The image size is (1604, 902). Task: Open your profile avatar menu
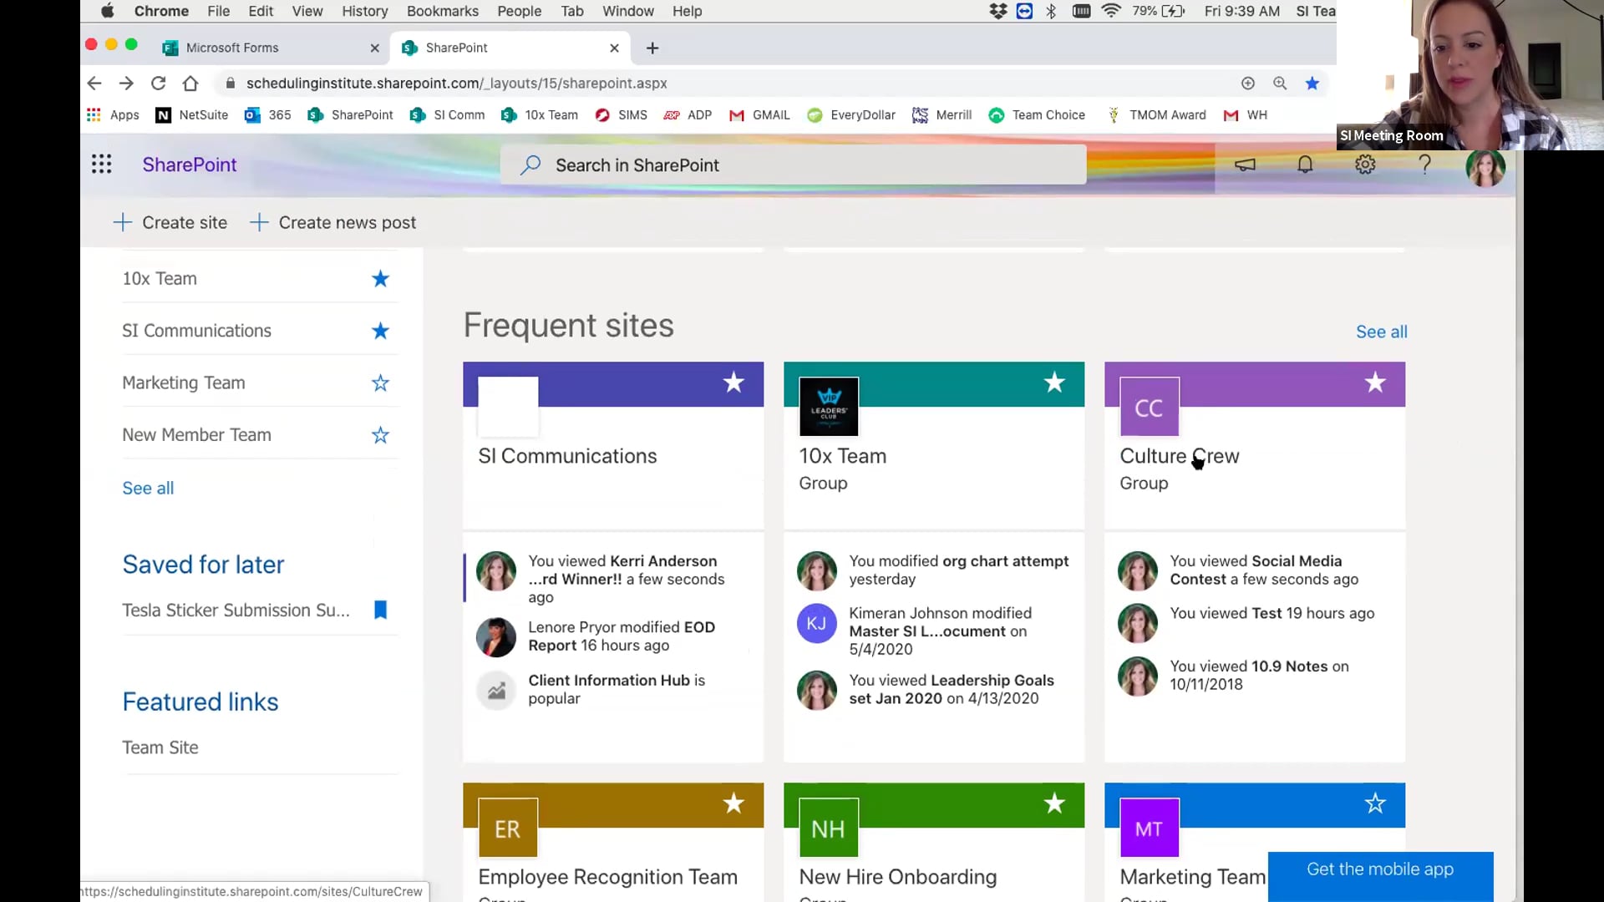[x=1485, y=167]
